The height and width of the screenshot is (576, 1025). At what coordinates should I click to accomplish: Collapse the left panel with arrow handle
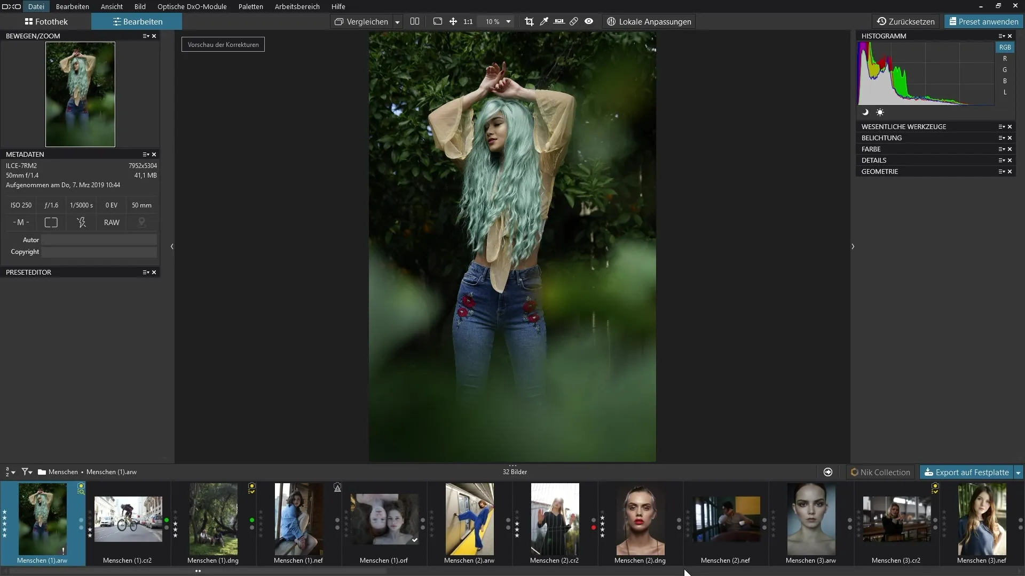(x=172, y=246)
